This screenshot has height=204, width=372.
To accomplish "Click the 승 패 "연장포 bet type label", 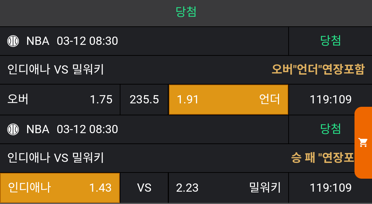I will [322, 158].
